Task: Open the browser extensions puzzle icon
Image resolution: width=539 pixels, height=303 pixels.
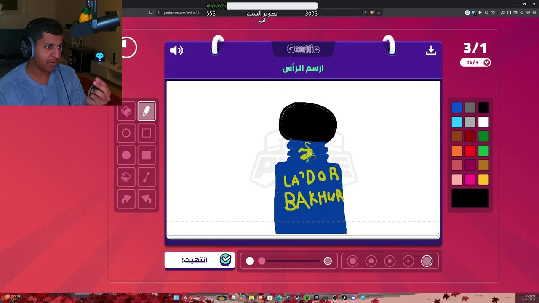Action: click(486, 13)
